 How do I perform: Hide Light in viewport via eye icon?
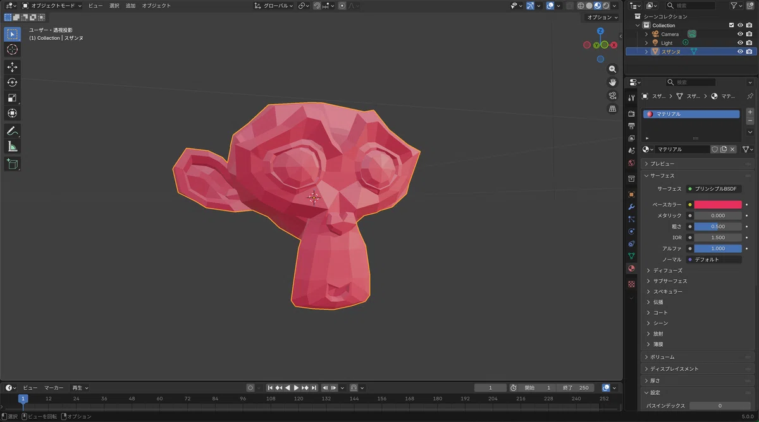(x=740, y=43)
